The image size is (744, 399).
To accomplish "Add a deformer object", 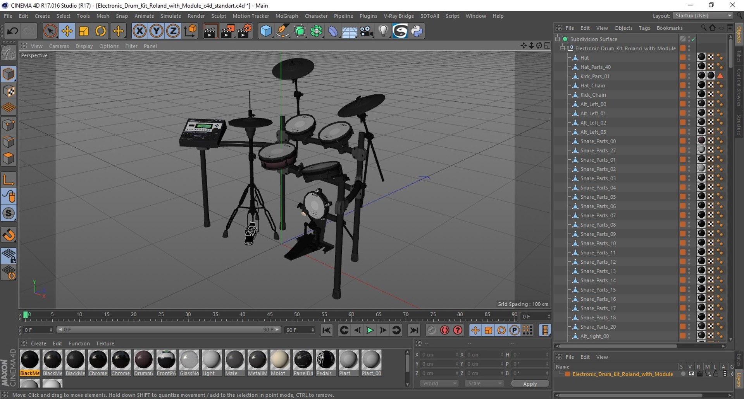I will [x=333, y=31].
